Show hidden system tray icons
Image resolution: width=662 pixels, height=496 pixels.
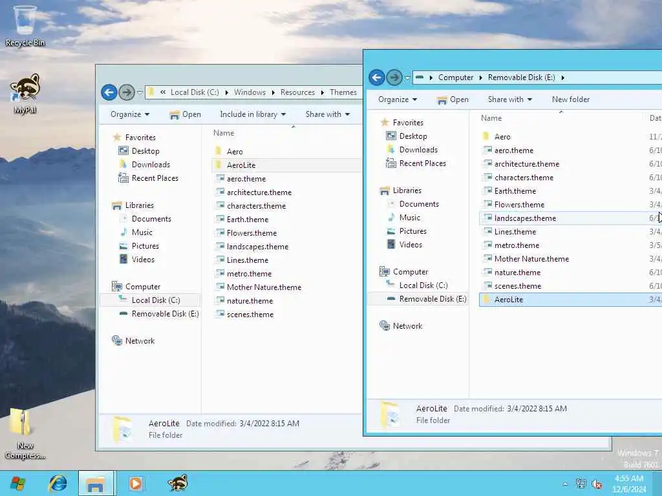tap(565, 484)
